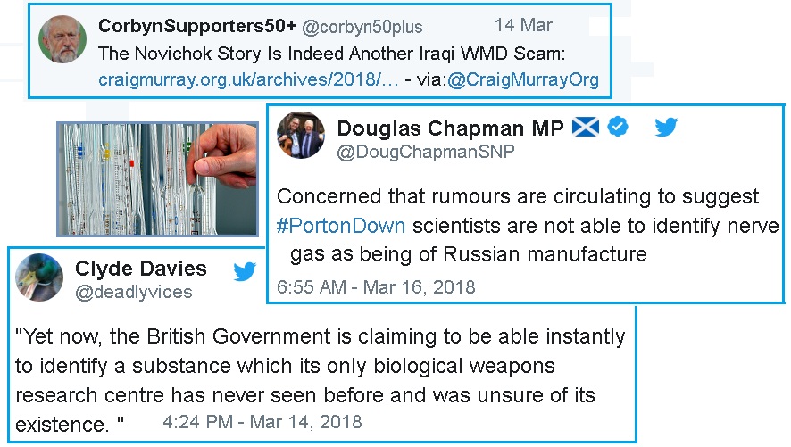The height and width of the screenshot is (447, 791).
Task: Click the 4:24 PM - Mar 14, 2018 timestamp
Action: tap(262, 422)
